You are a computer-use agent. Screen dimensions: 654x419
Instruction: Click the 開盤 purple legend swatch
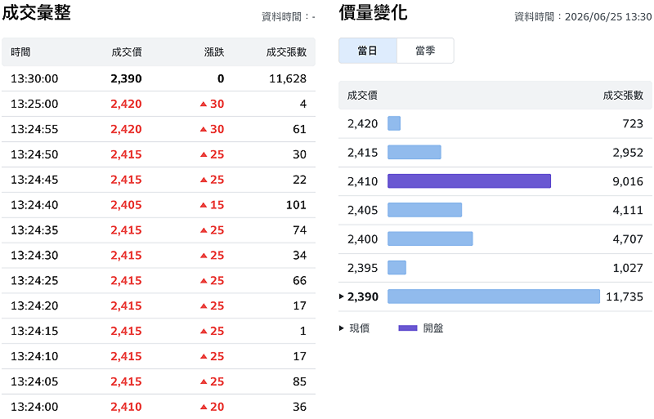pyautogui.click(x=408, y=328)
